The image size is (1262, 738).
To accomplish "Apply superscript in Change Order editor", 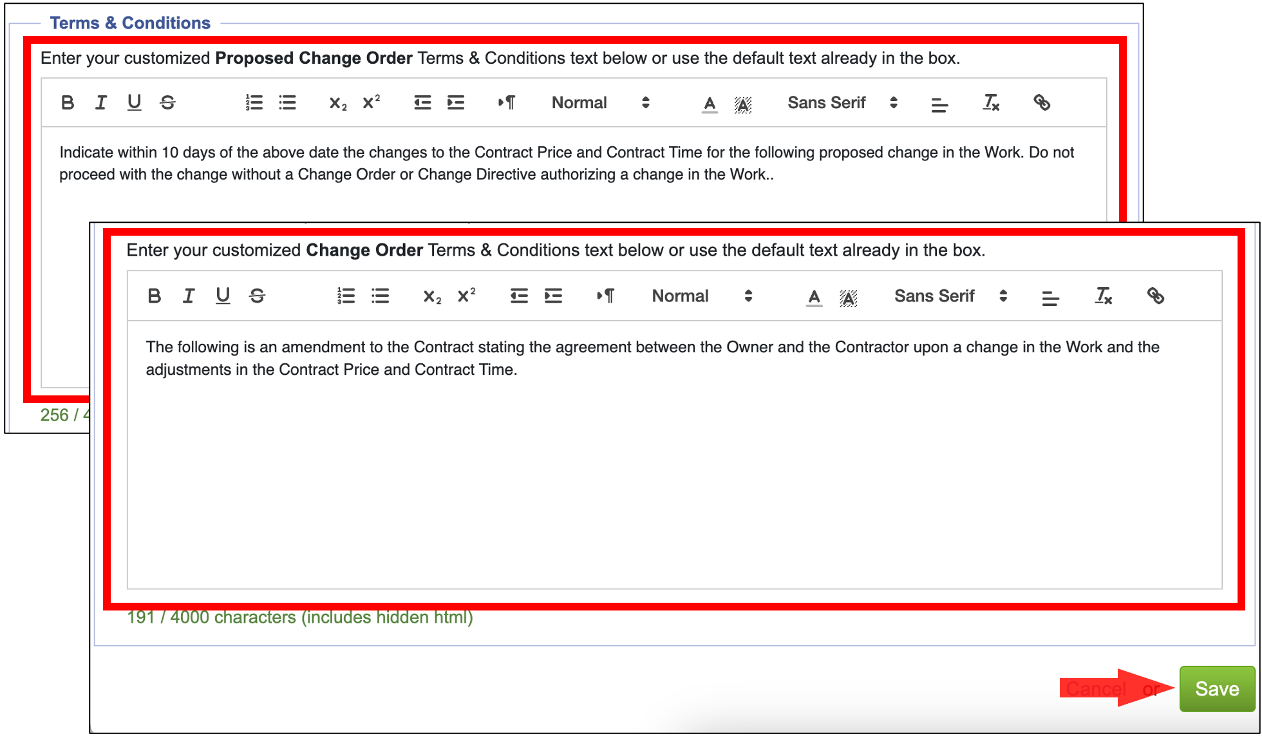I will click(x=466, y=296).
